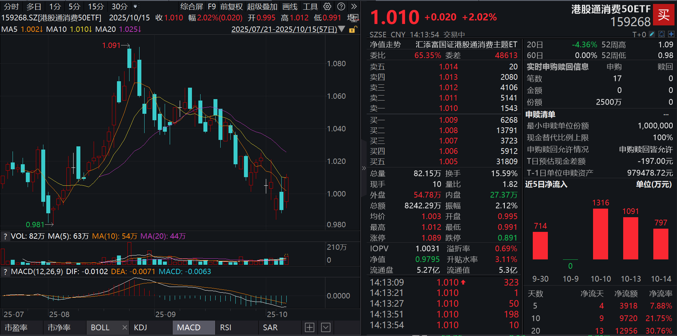Expand the date range dropdown triangle
Image resolution: width=677 pixels, height=336 pixels.
pos(342,29)
